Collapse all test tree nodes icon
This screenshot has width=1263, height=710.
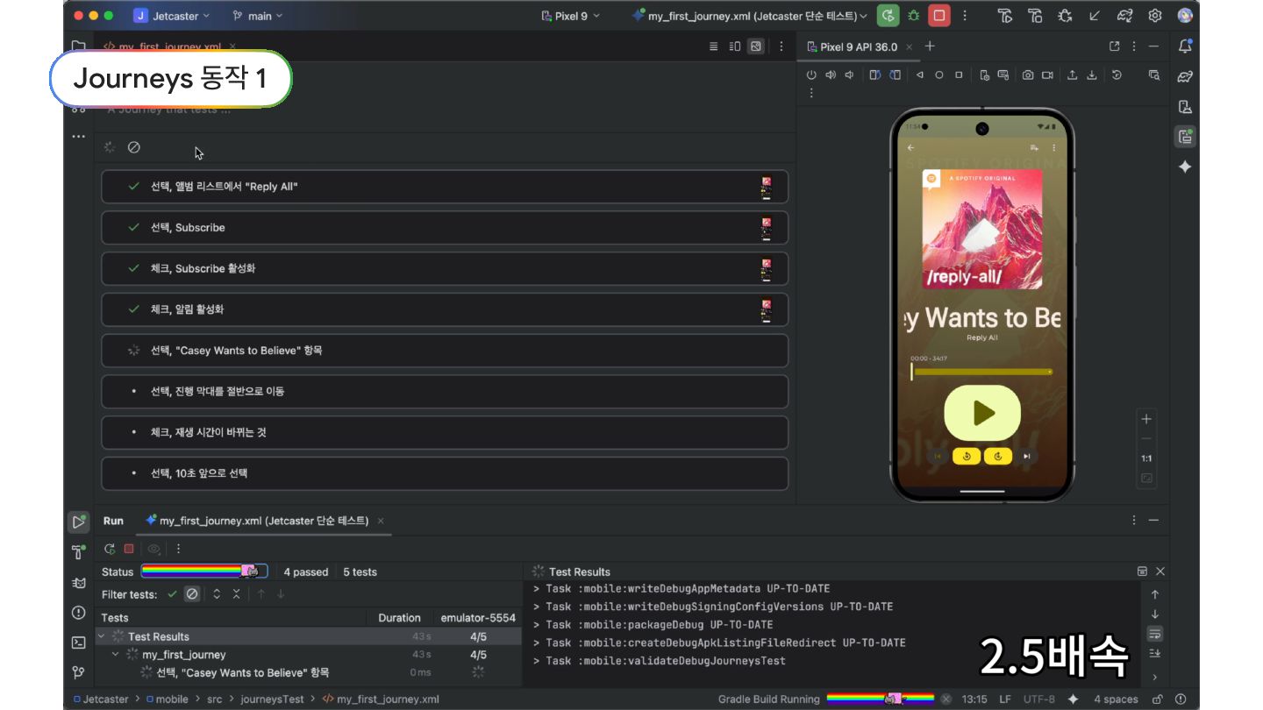tap(236, 594)
